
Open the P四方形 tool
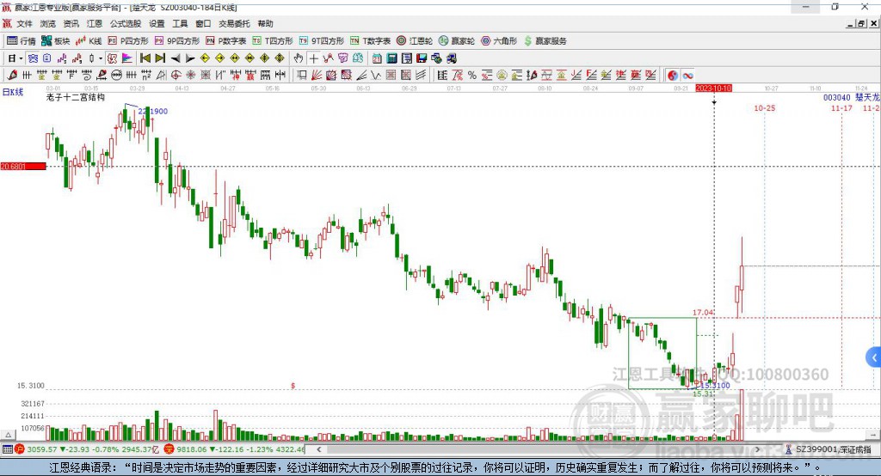pyautogui.click(x=127, y=41)
